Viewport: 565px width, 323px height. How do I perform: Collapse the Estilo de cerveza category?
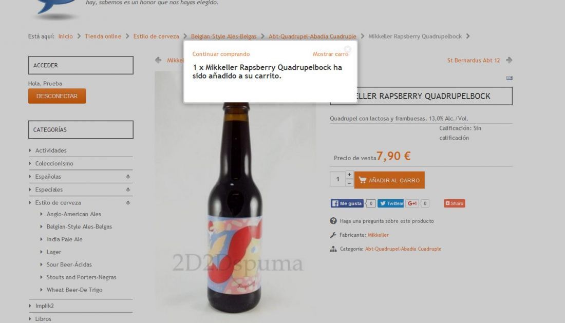[128, 203]
